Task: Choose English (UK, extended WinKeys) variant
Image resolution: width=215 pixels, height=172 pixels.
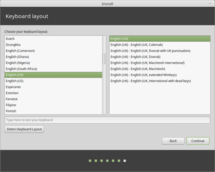Action: pyautogui.click(x=160, y=75)
